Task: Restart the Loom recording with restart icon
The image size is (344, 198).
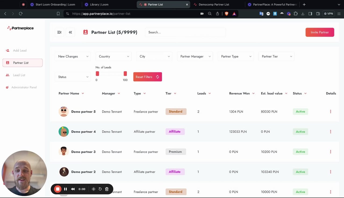Action: (100, 189)
